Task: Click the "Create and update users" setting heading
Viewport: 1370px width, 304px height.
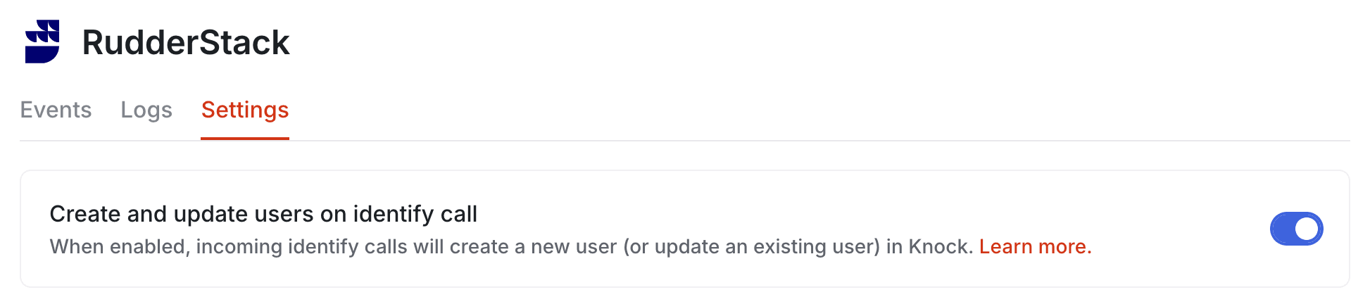Action: coord(263,214)
